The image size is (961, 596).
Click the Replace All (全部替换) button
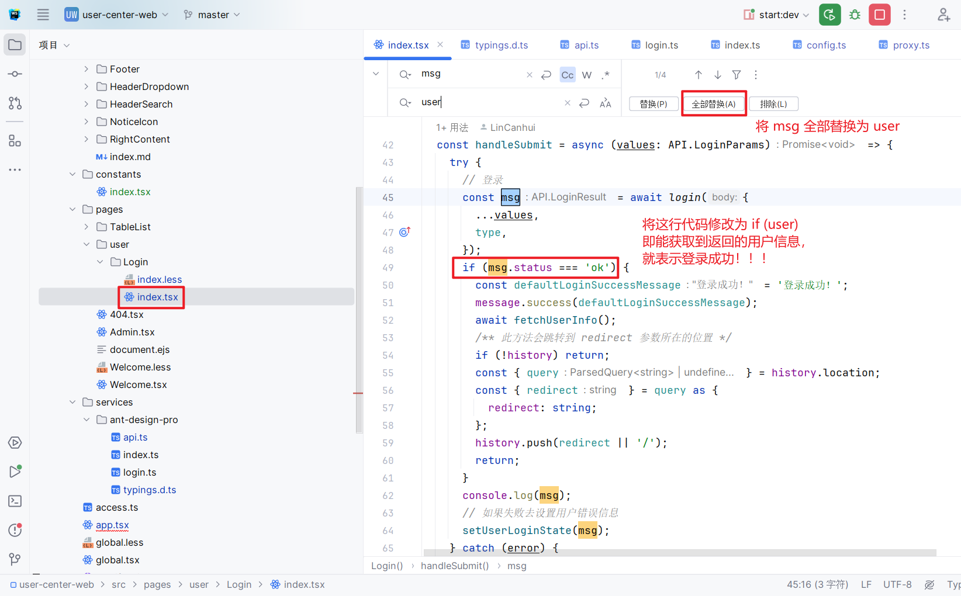[713, 104]
